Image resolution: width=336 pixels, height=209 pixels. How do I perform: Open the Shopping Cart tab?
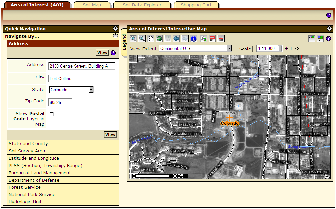[x=196, y=5]
